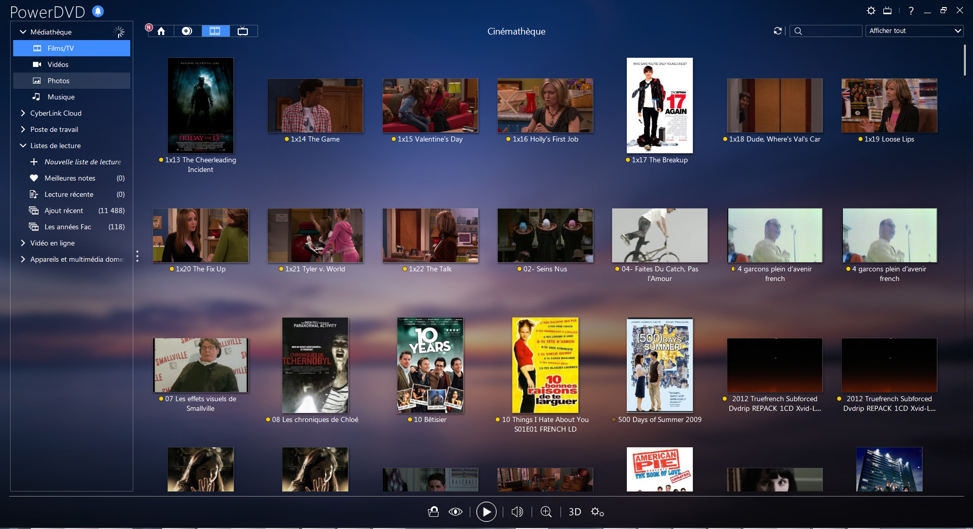Click the Photos picture icon
The image size is (973, 529).
pos(37,81)
